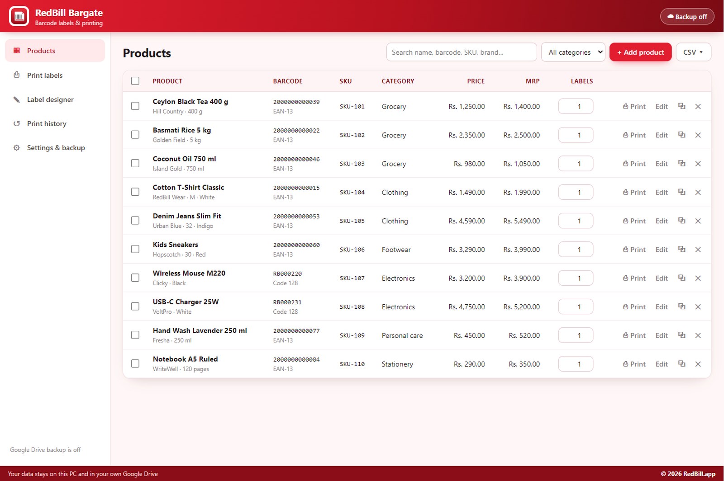Click the Backup off button

[687, 16]
